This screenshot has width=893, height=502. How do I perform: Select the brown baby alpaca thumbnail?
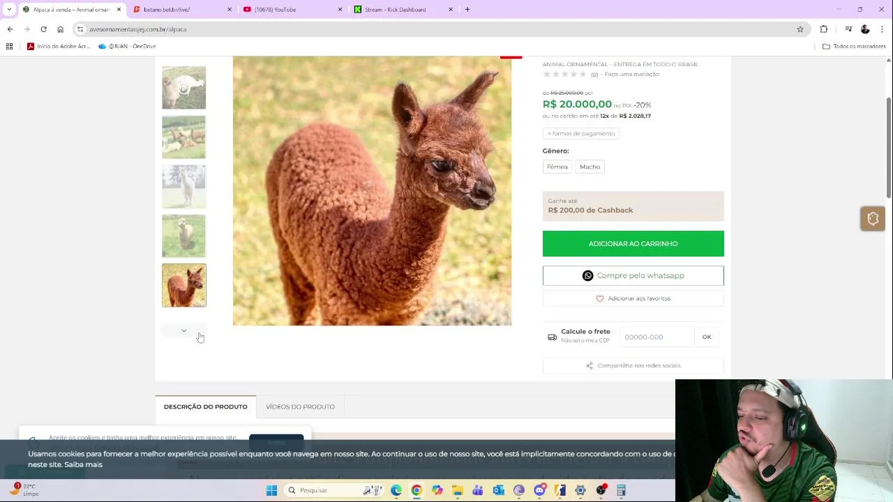tap(184, 285)
